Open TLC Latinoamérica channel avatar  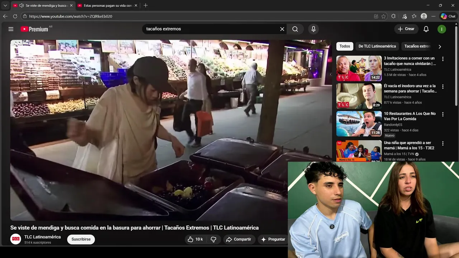[x=15, y=239]
